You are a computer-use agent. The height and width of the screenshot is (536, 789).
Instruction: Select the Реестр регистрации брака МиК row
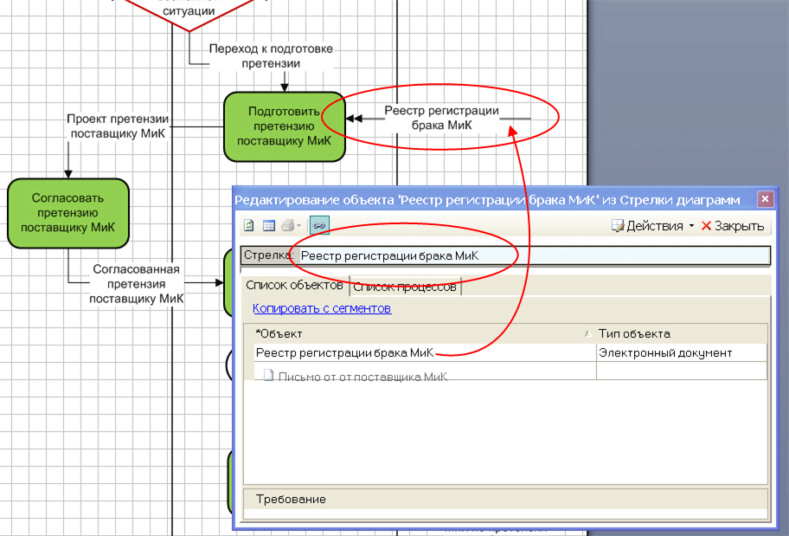coord(346,352)
